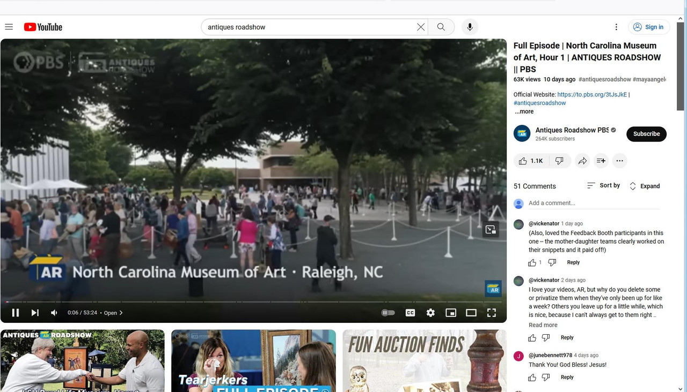Like junebennett978's comment
The image size is (687, 392).
point(532,377)
